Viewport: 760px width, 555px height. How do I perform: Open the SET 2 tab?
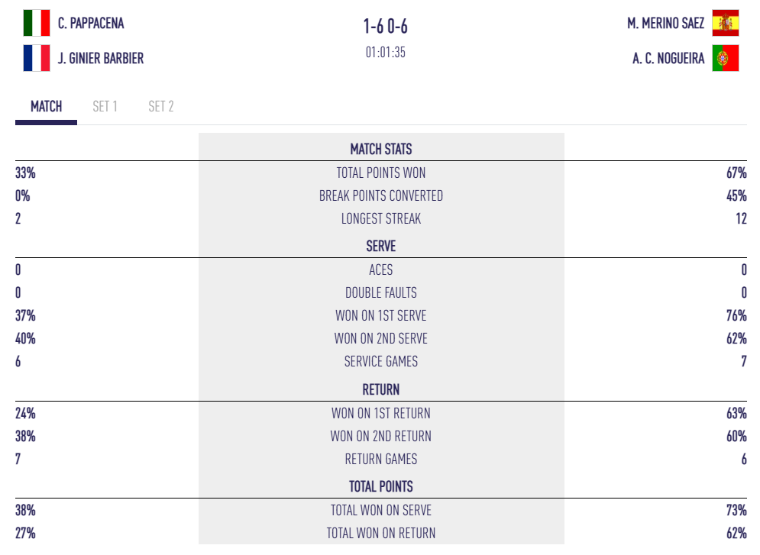coord(160,107)
